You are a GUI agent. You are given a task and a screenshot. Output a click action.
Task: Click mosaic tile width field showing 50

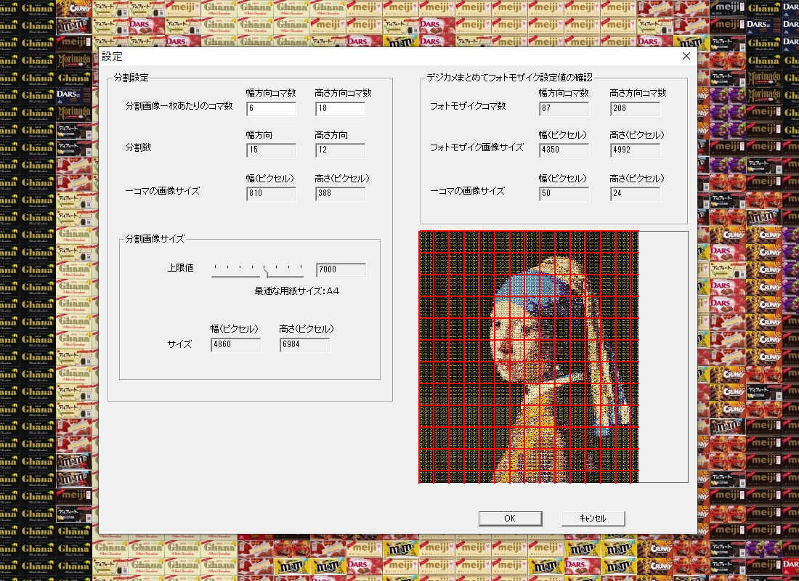pos(564,194)
